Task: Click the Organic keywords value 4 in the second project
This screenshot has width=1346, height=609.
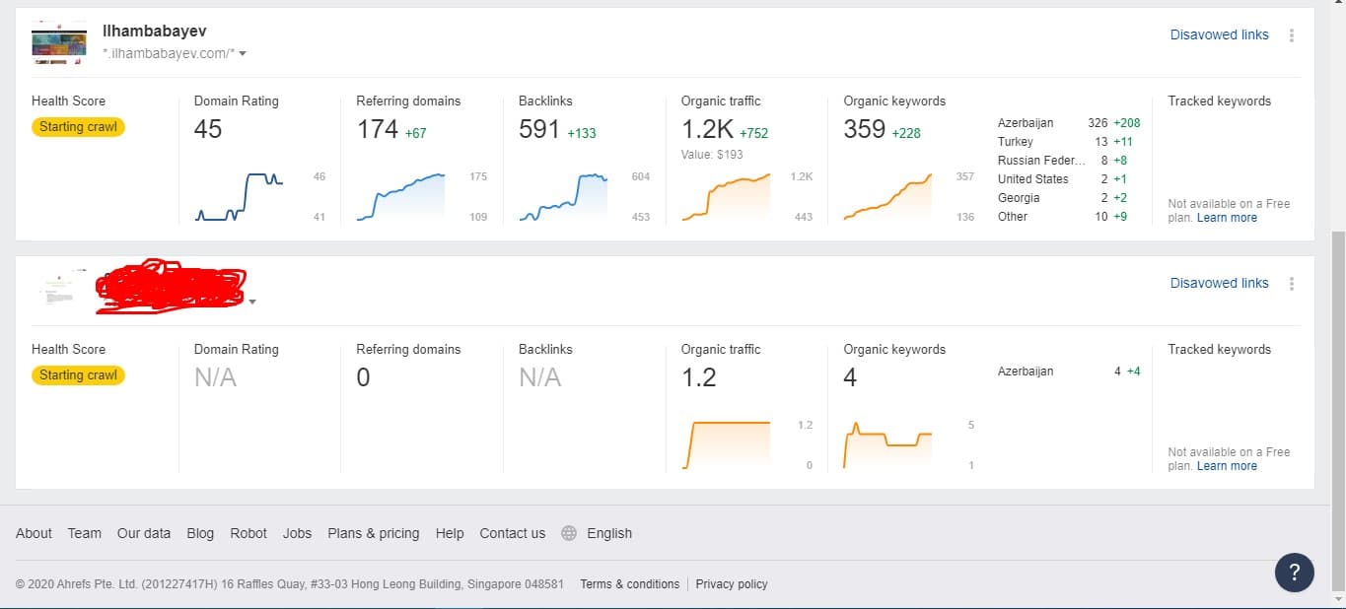Action: (x=850, y=377)
